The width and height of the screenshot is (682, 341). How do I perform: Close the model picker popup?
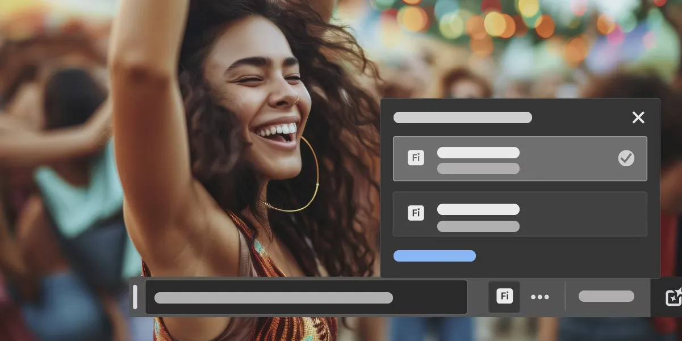pyautogui.click(x=638, y=117)
